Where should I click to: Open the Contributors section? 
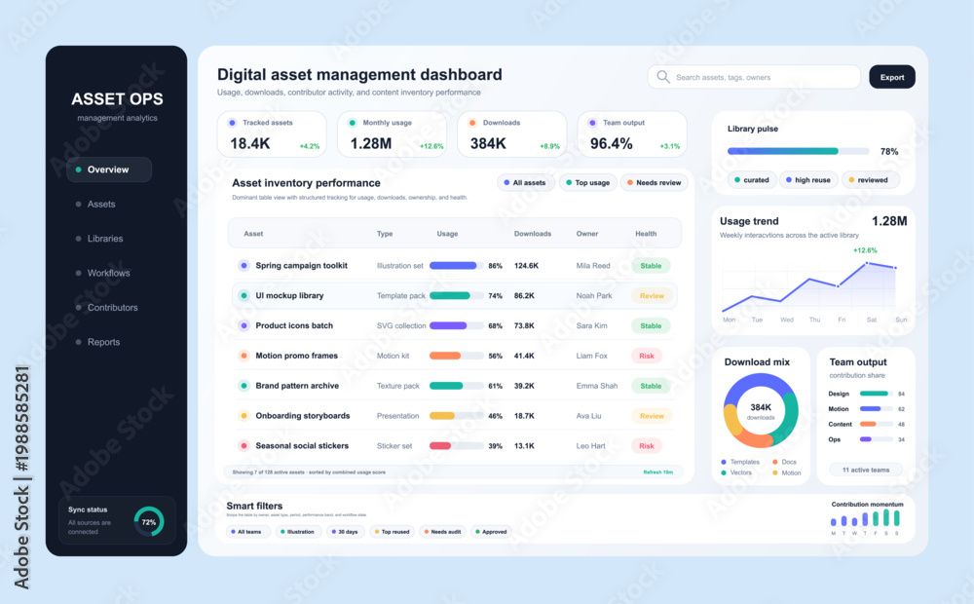click(x=112, y=308)
